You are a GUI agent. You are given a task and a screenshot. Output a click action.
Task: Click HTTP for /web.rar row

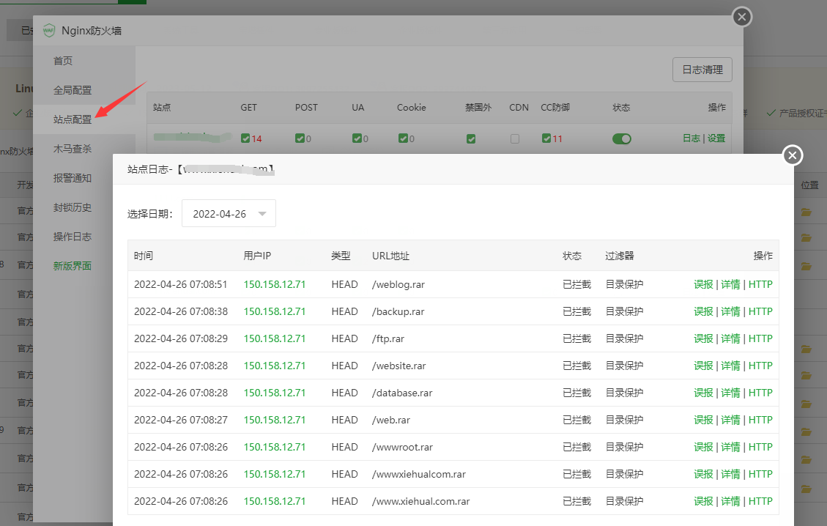click(x=760, y=420)
